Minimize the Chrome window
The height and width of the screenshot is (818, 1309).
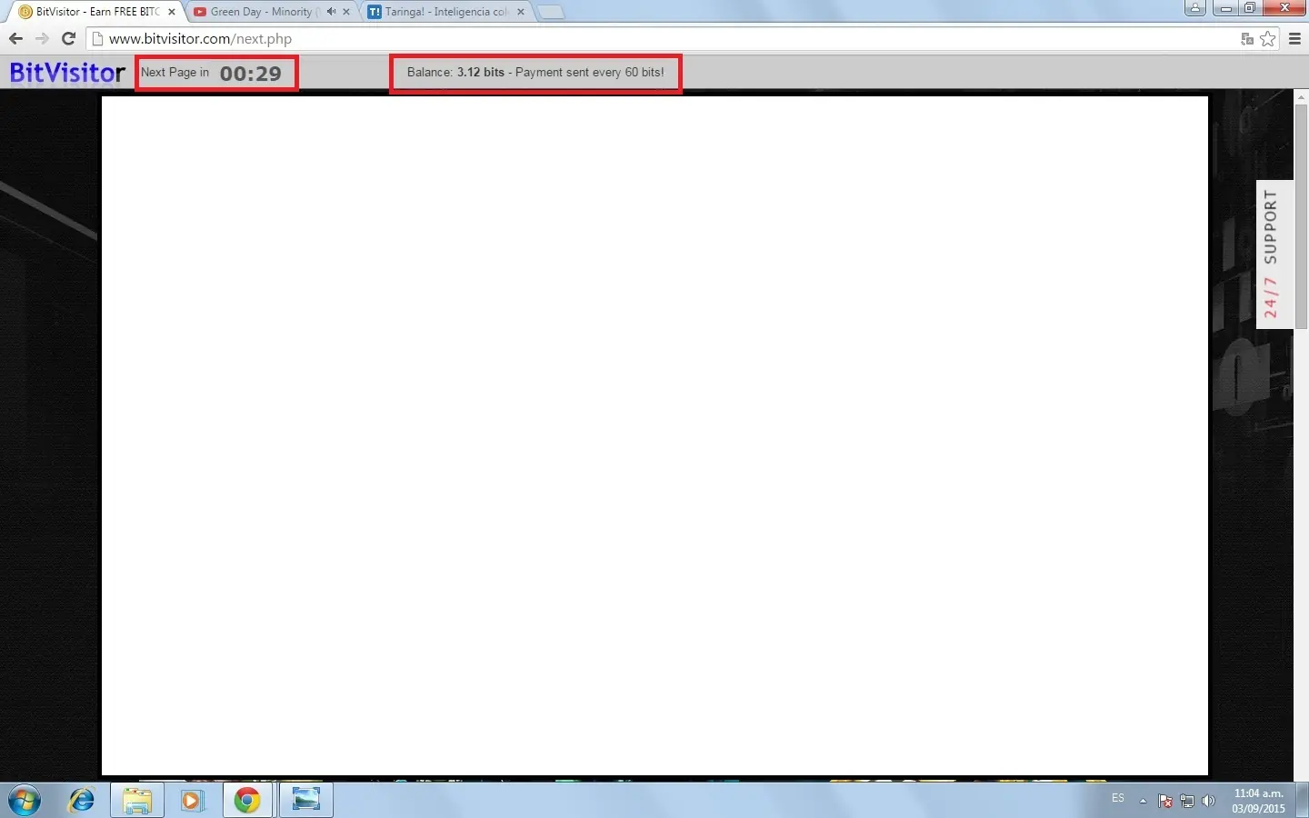1226,8
